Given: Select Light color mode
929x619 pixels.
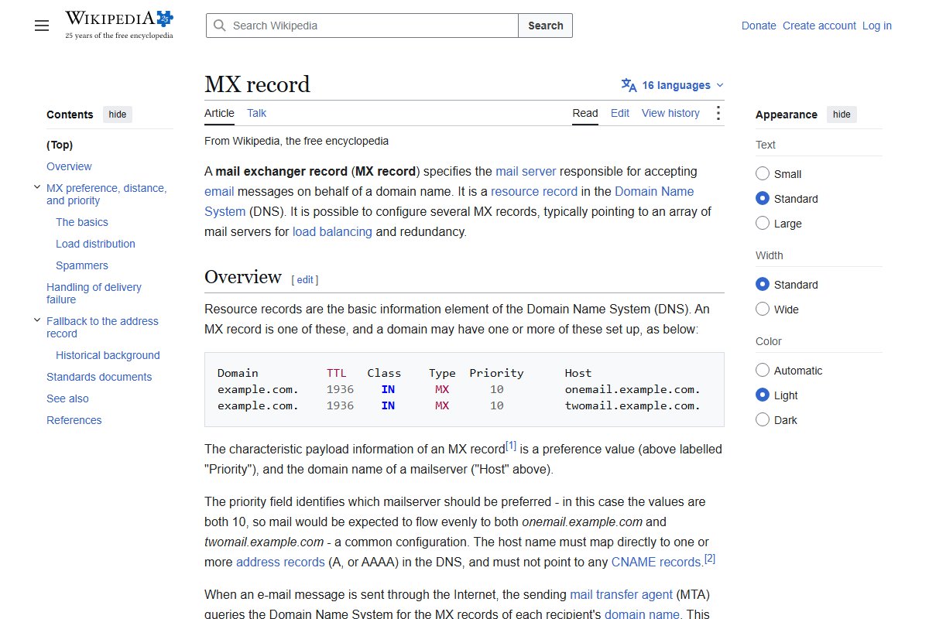Looking at the screenshot, I should click(x=763, y=395).
